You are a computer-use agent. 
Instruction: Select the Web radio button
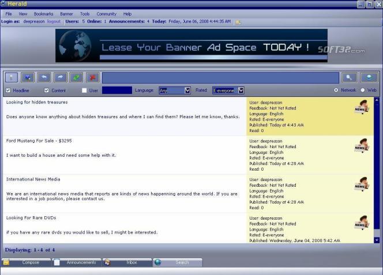[x=363, y=91]
